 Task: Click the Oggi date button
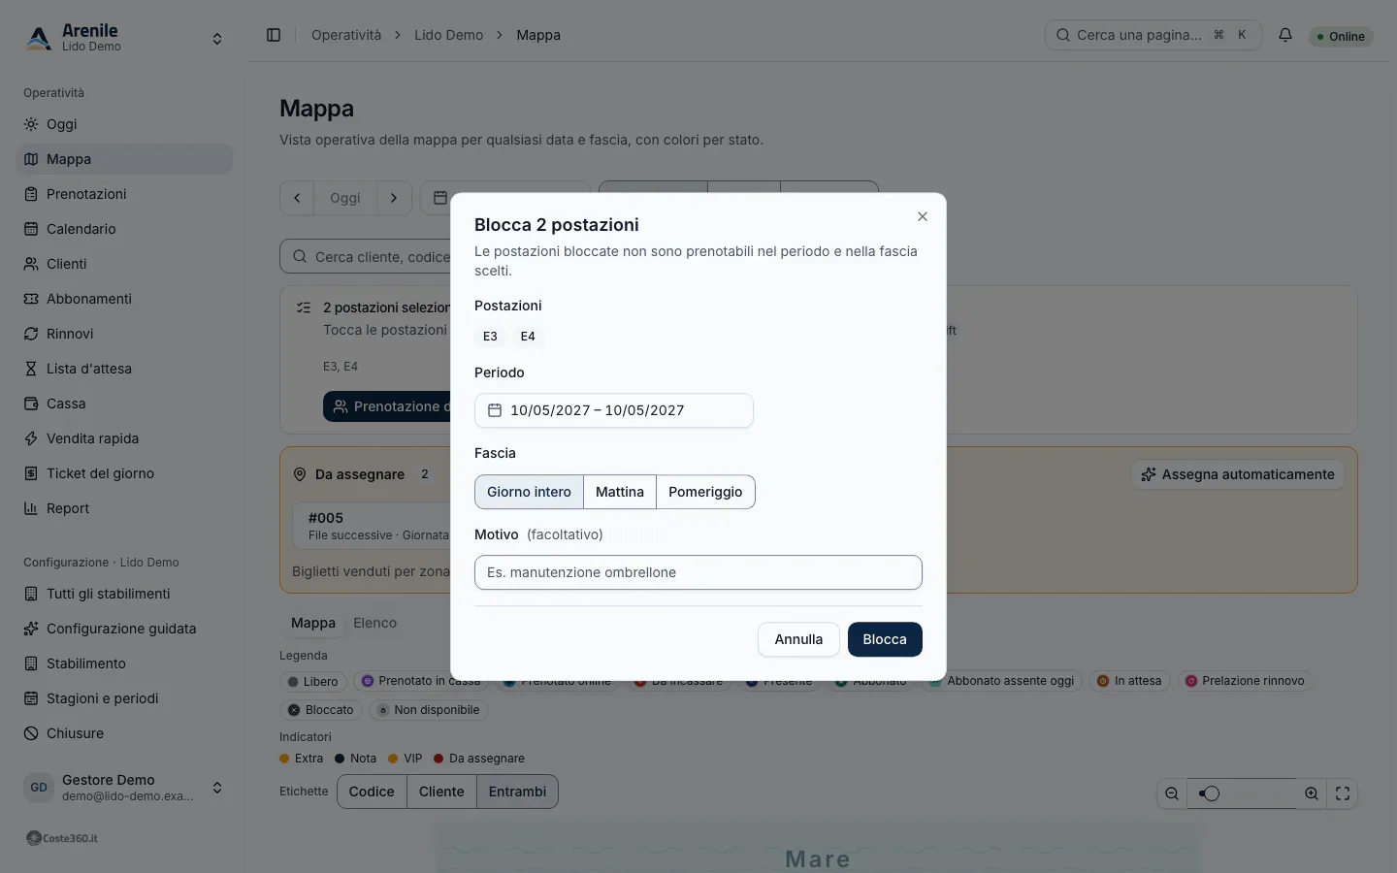click(345, 198)
